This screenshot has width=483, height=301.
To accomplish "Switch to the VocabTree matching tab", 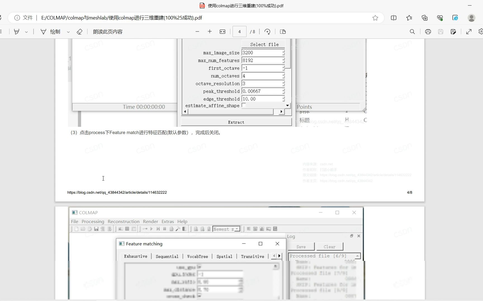I will [197, 256].
